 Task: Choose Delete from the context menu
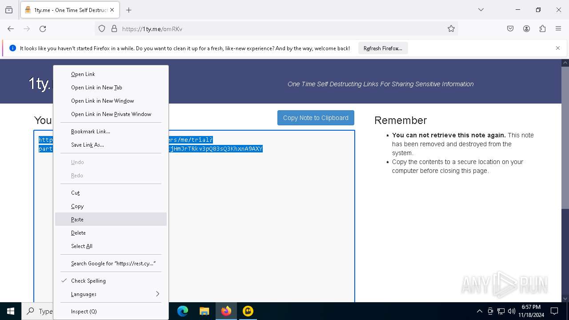[x=111, y=233]
